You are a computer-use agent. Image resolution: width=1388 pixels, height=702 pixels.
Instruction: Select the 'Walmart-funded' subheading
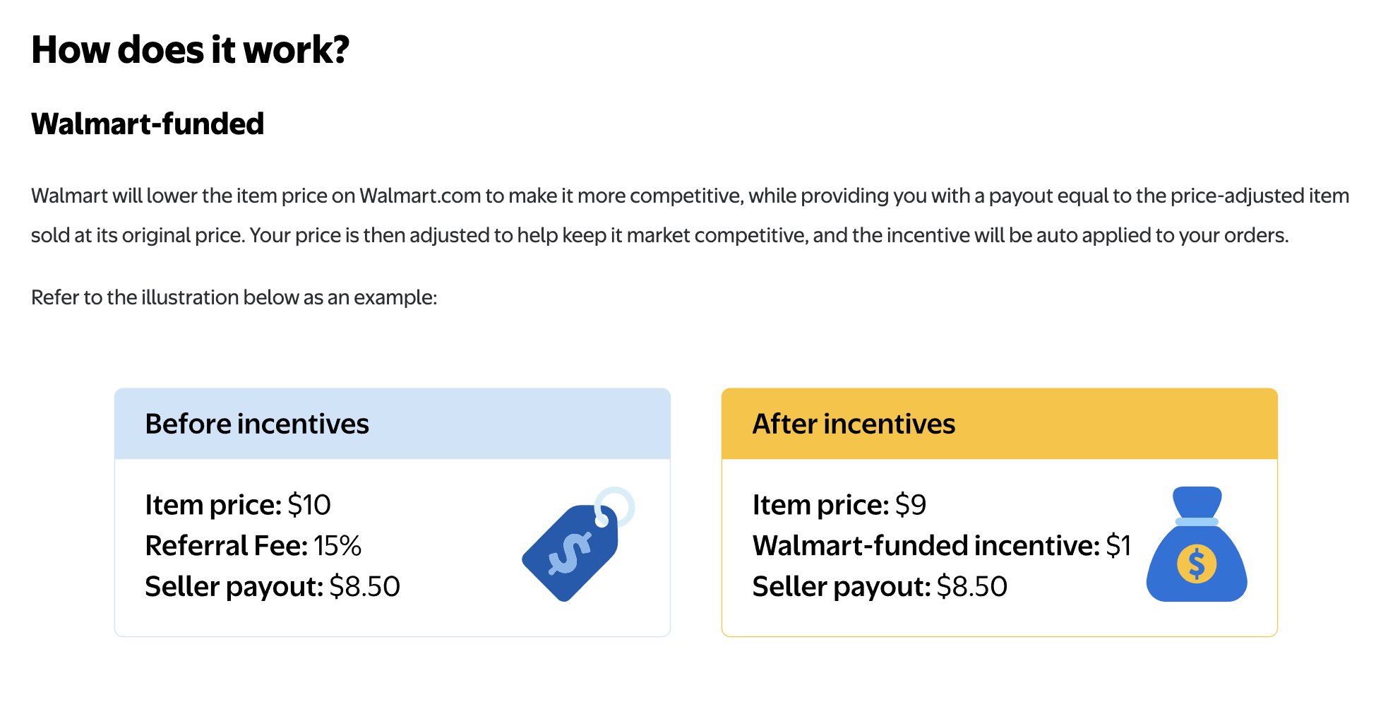148,124
